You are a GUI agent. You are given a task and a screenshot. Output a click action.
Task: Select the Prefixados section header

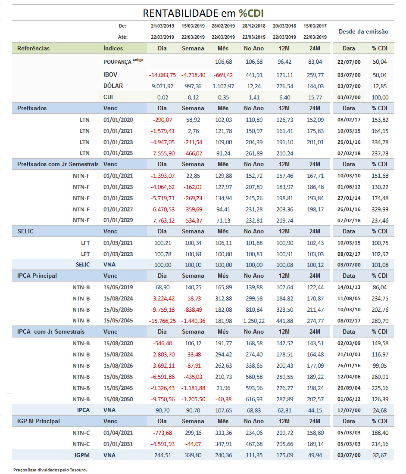click(x=32, y=108)
